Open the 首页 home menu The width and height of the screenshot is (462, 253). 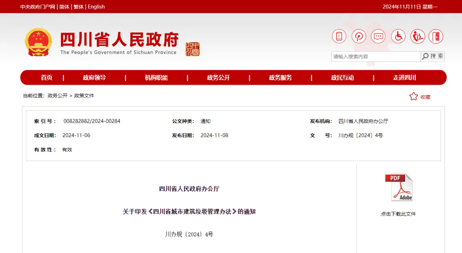47,78
